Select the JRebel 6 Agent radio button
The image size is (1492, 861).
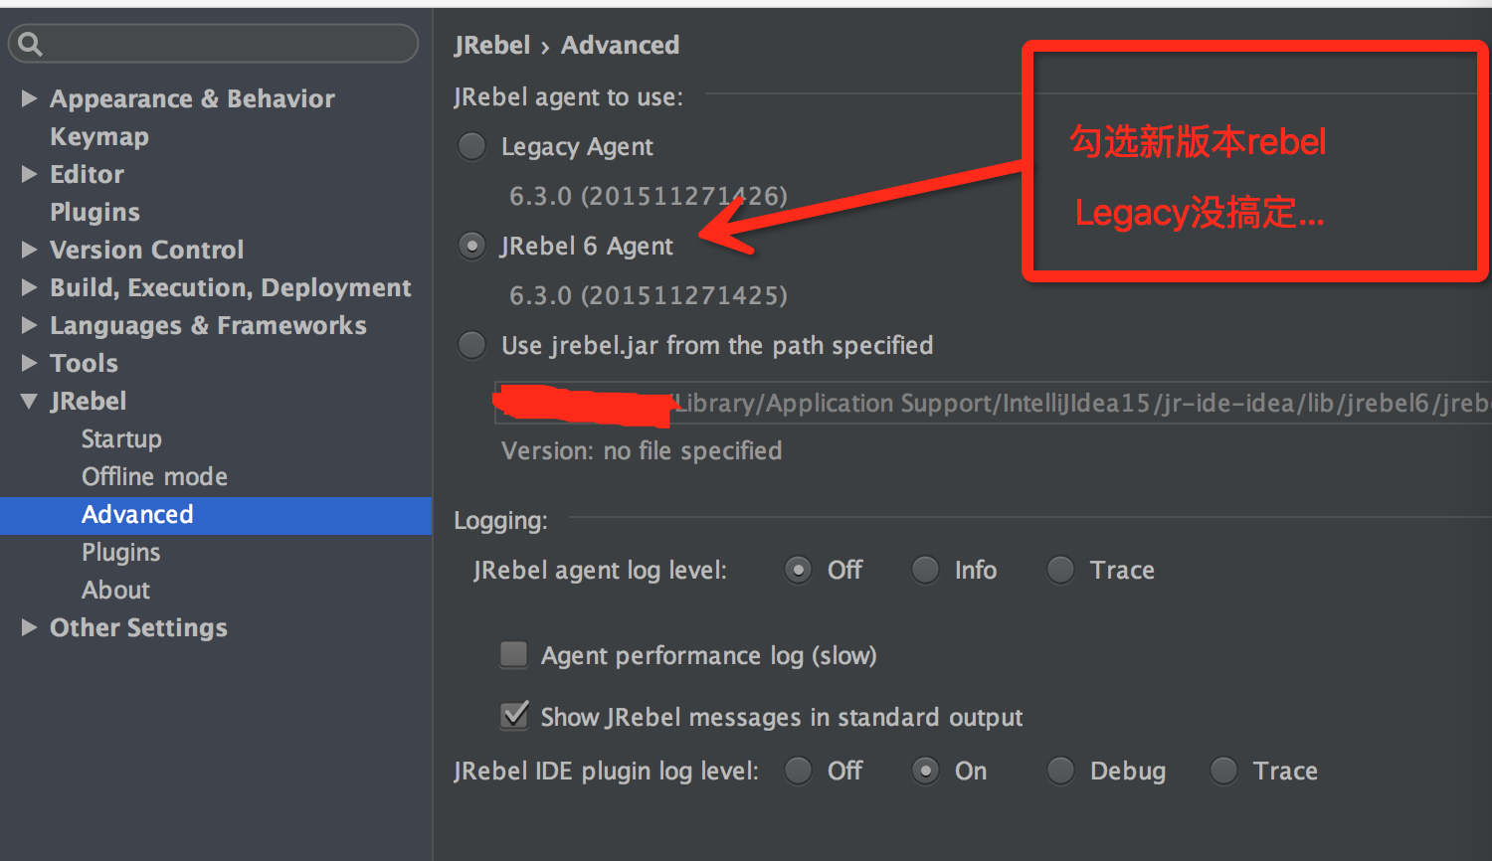pyautogui.click(x=471, y=246)
